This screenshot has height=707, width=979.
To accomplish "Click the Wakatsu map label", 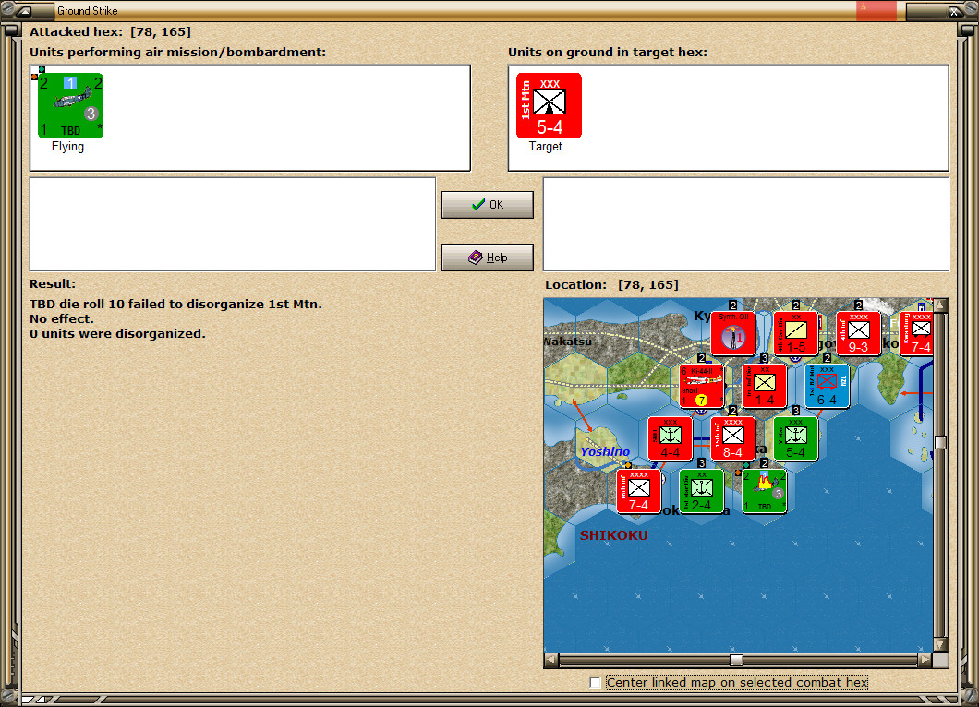I will [x=568, y=342].
